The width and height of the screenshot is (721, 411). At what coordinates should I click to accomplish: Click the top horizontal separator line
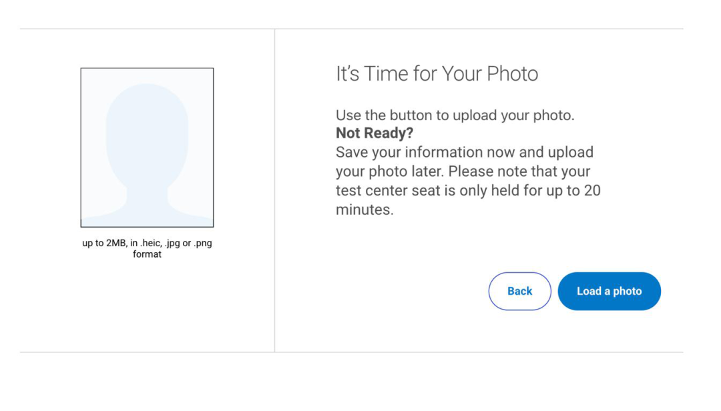coord(352,29)
